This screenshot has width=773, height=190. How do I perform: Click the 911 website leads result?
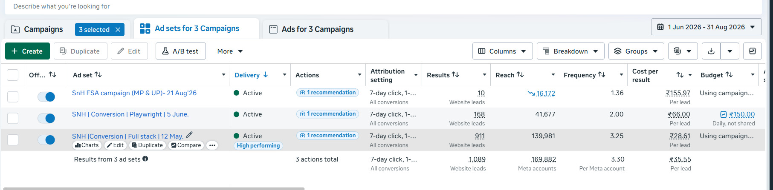pyautogui.click(x=480, y=136)
